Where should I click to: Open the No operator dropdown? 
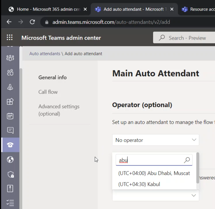pyautogui.click(x=156, y=140)
